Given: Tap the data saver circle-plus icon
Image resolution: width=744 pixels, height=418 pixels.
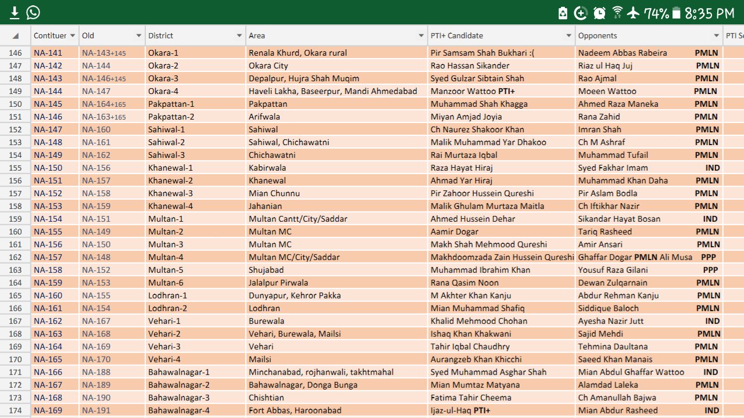Looking at the screenshot, I should [580, 13].
